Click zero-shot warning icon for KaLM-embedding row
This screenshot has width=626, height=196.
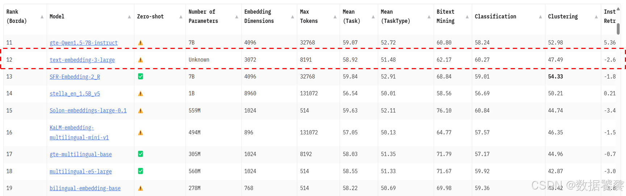141,133
